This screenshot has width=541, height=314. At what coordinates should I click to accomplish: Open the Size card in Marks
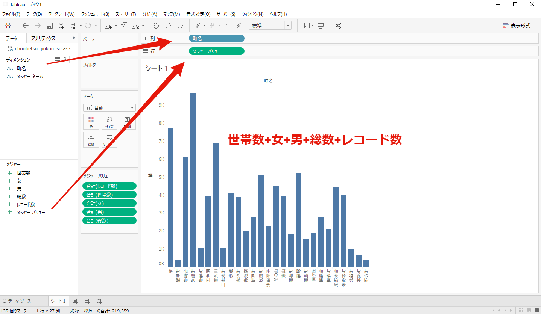pyautogui.click(x=109, y=122)
